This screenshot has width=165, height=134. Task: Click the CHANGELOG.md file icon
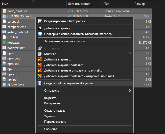point(4,16)
